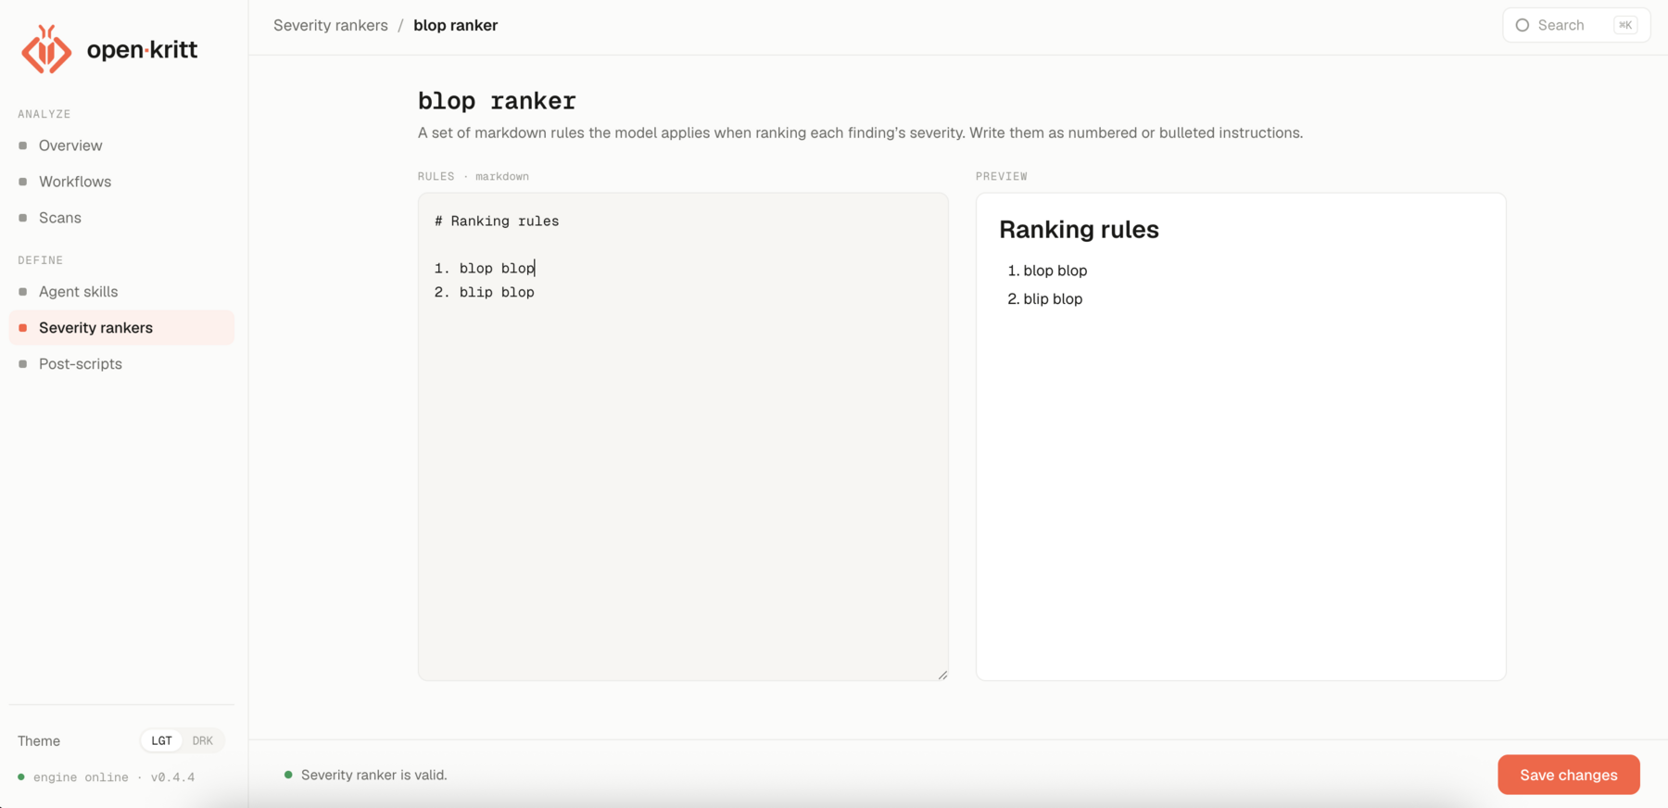Open the Overview page

tap(121, 145)
